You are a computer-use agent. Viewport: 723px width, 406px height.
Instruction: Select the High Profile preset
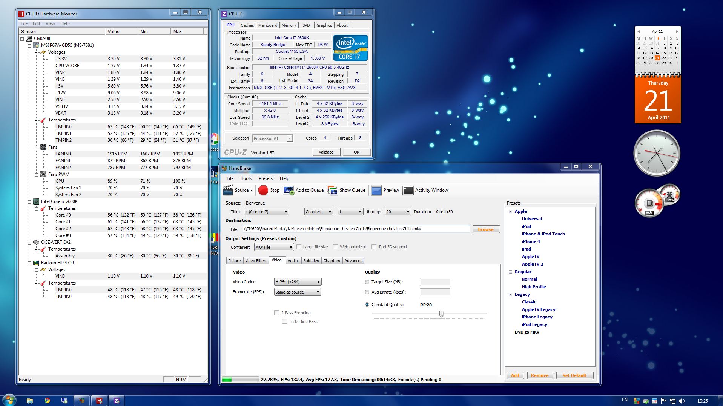coord(534,287)
